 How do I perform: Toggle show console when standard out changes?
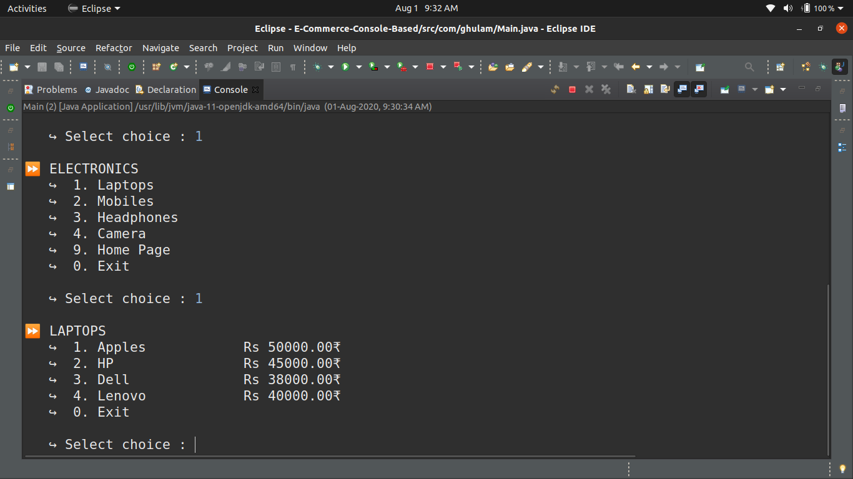pyautogui.click(x=682, y=90)
